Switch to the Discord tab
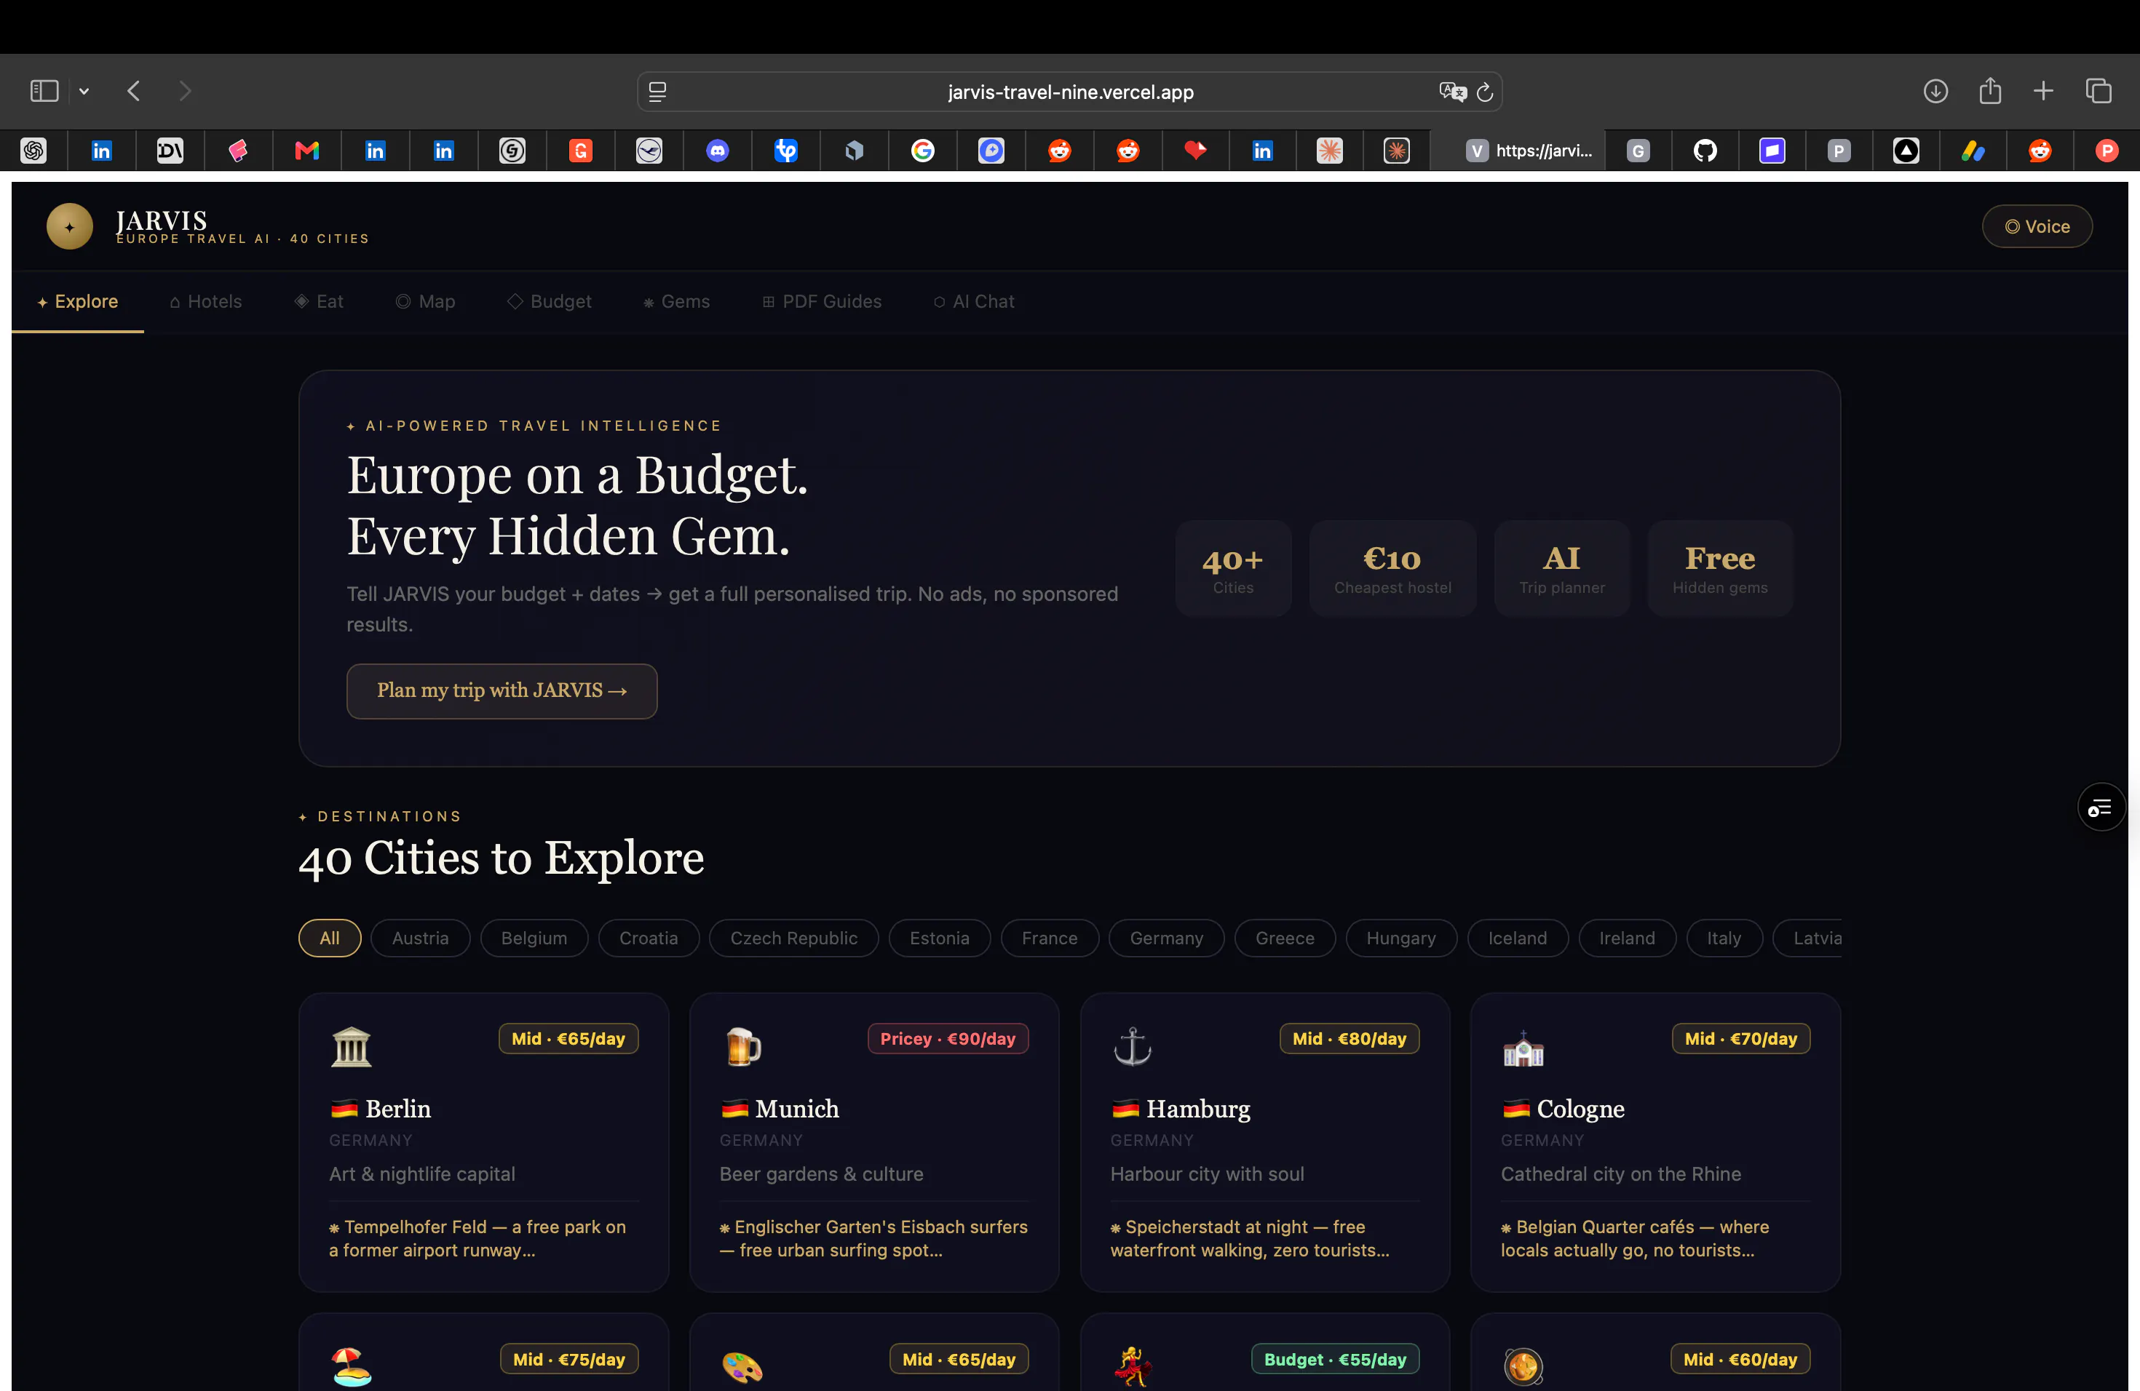The width and height of the screenshot is (2140, 1391). tap(718, 150)
